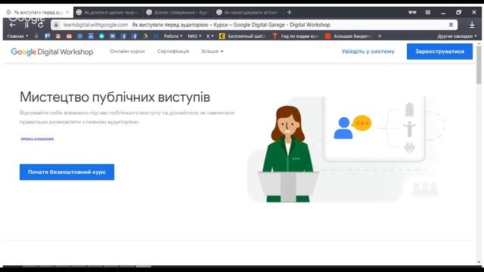This screenshot has width=484, height=272.
Task: Click the padlock site security icon
Action: click(x=56, y=25)
